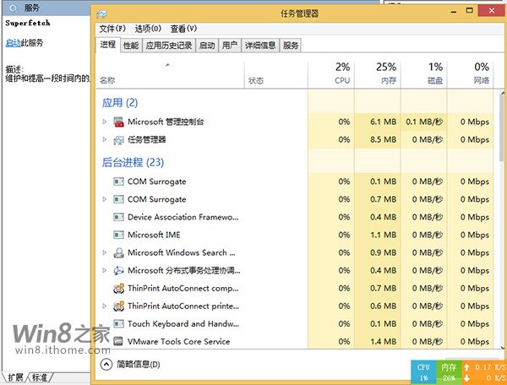Sort by the 名称 column header
The image size is (507, 385).
[x=170, y=74]
